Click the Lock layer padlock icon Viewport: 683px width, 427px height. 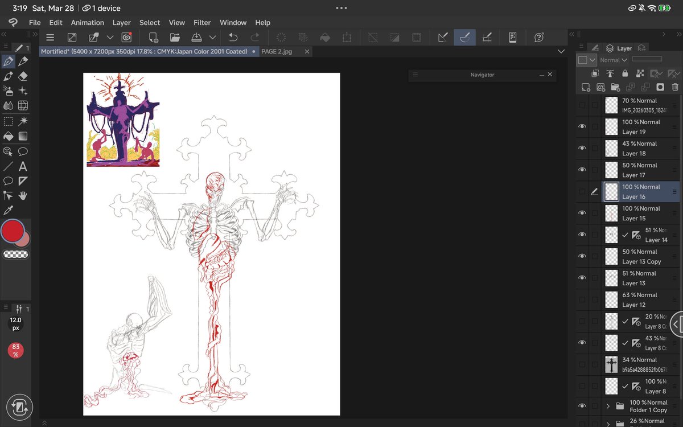(625, 73)
